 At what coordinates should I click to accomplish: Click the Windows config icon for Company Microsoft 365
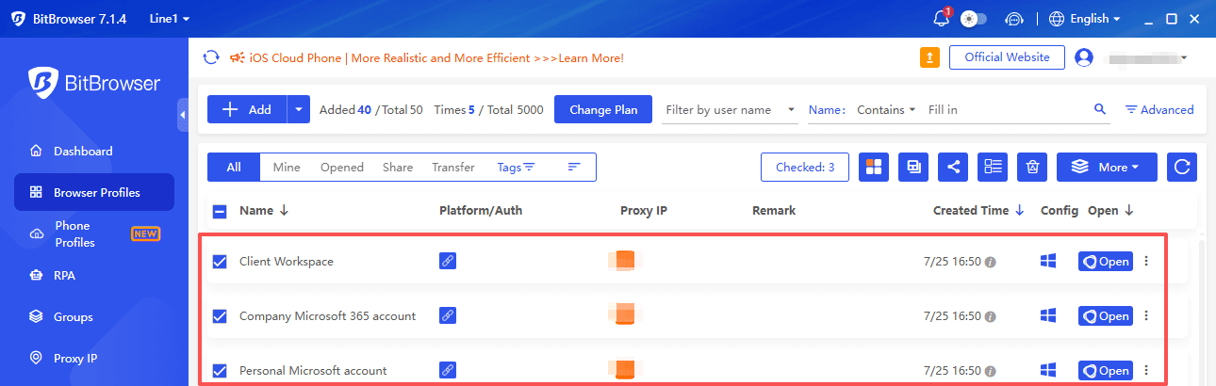[1048, 315]
